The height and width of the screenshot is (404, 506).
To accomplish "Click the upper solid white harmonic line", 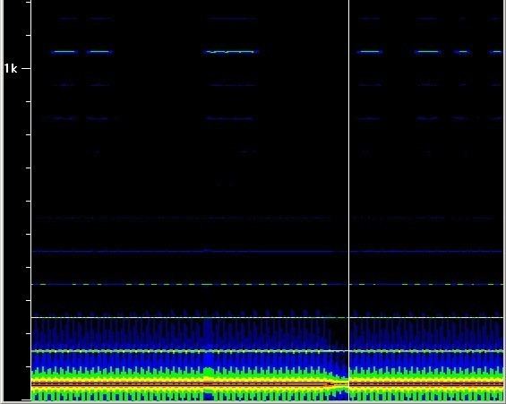I will coord(268,317).
